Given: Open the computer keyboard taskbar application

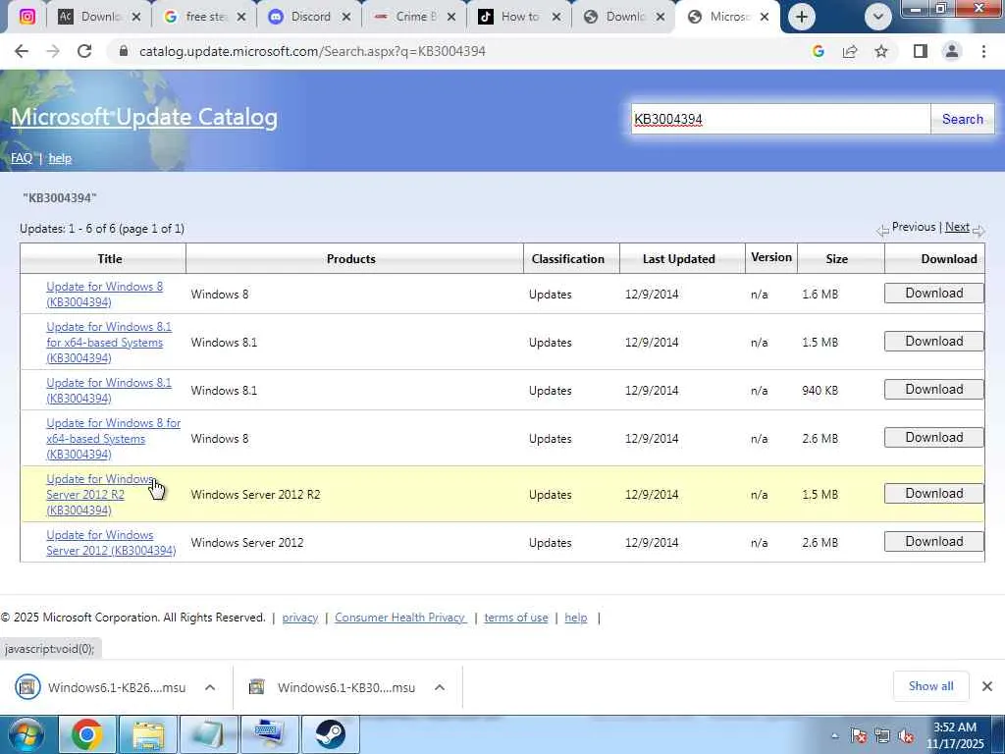Looking at the screenshot, I should [269, 734].
